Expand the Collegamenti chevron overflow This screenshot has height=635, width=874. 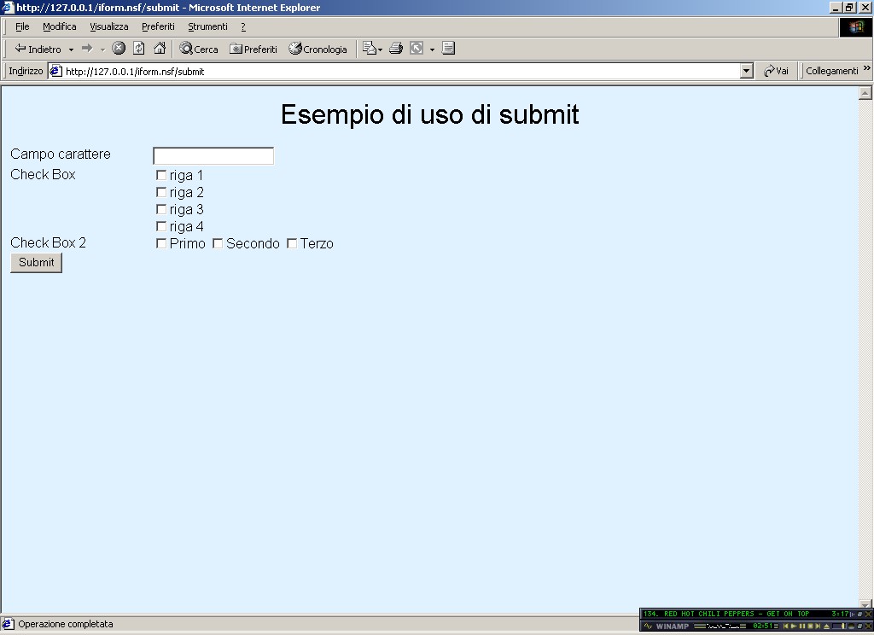coord(867,68)
